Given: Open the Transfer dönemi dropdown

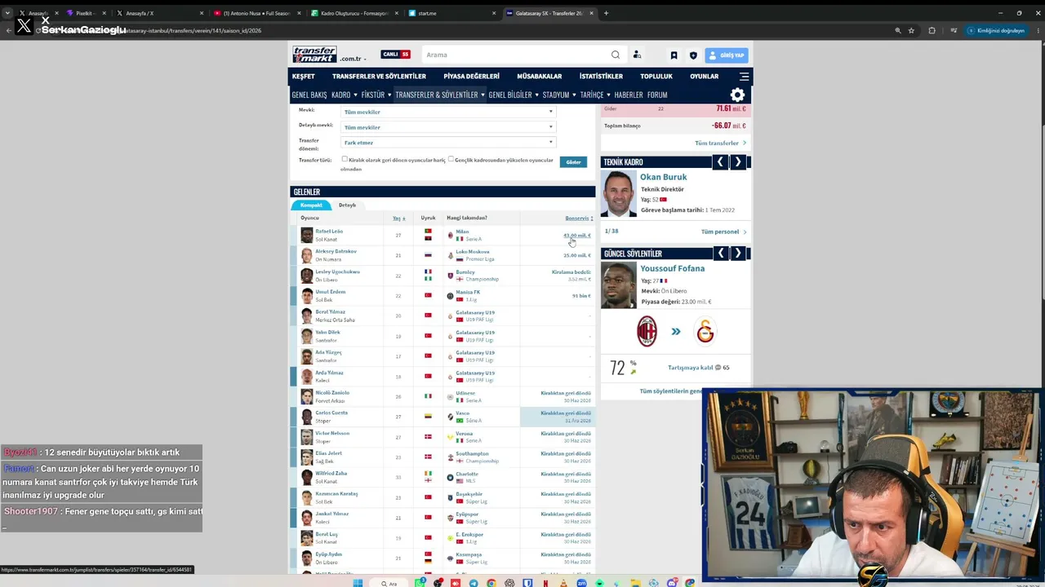Looking at the screenshot, I should coord(448,143).
